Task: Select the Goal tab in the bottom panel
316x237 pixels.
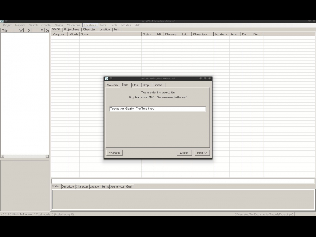Action: pos(129,186)
